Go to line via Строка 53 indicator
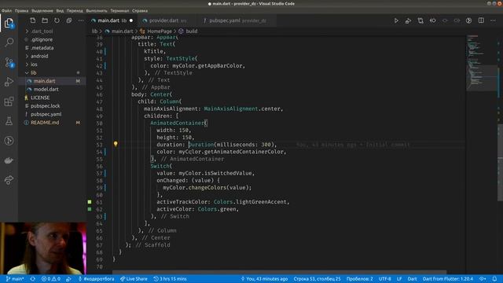Screen dimensions: 503x283 tap(317, 279)
